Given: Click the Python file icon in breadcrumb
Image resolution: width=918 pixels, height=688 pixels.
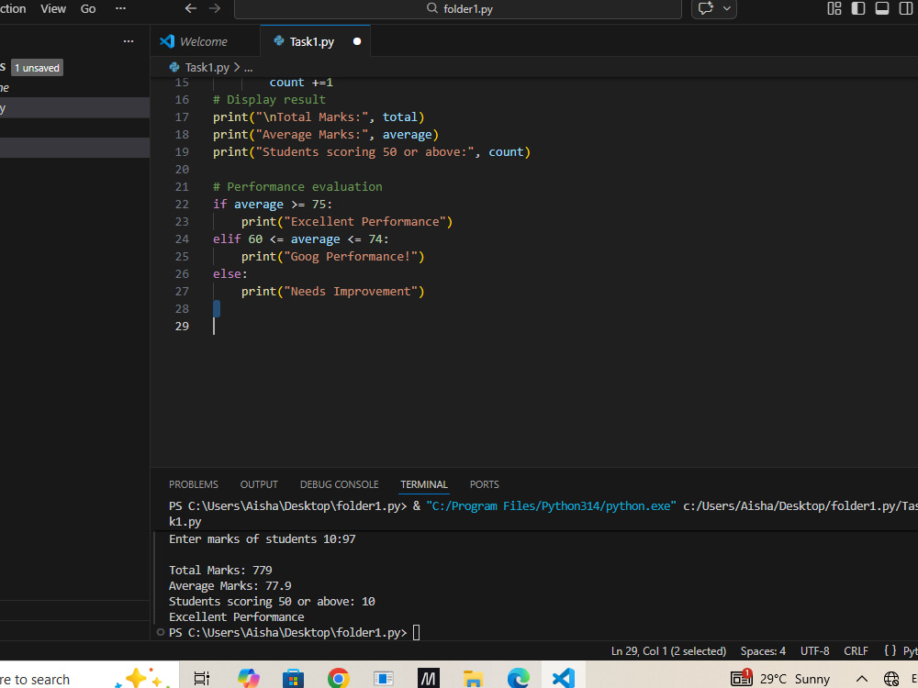Looking at the screenshot, I should coord(174,67).
